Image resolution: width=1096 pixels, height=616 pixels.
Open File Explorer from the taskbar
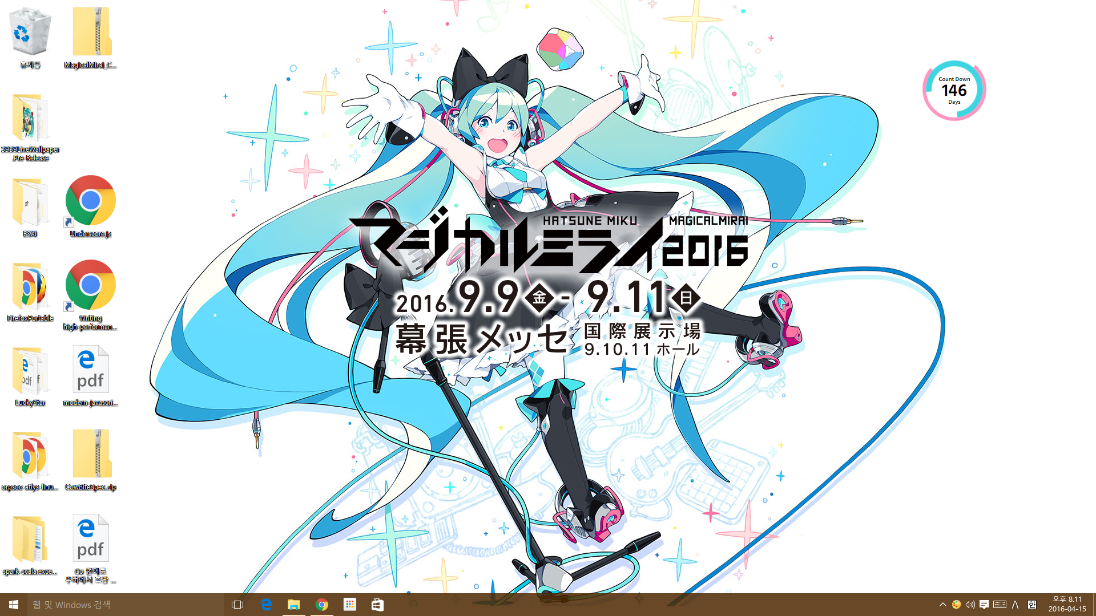point(294,605)
